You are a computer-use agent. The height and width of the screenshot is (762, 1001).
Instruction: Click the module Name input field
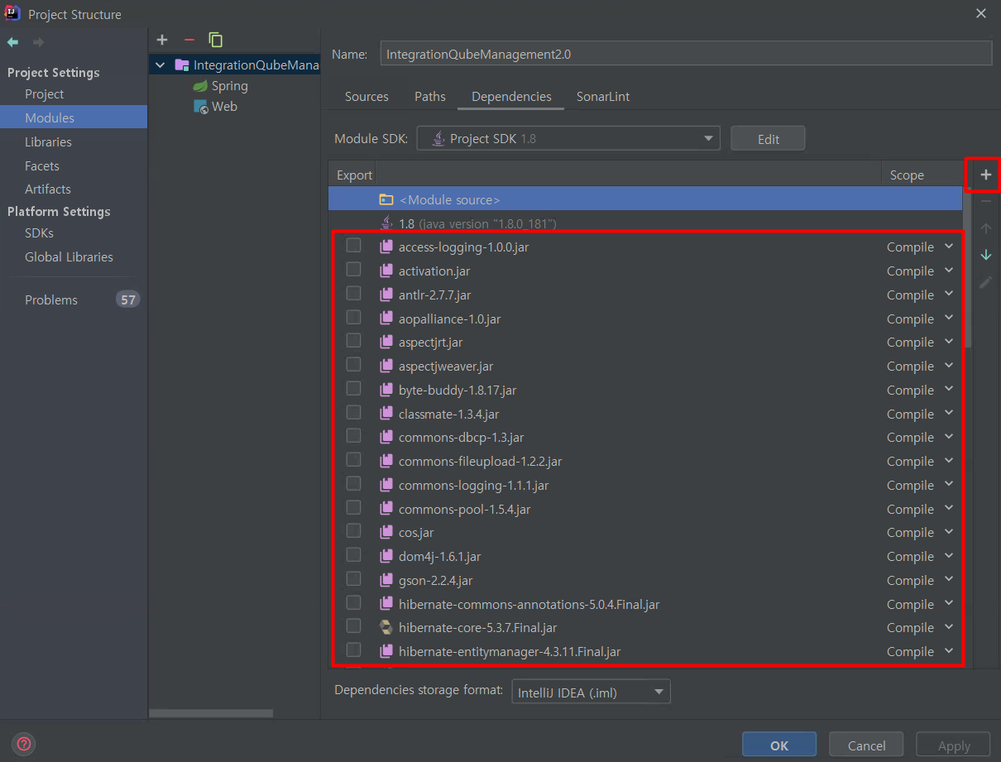[x=686, y=55]
